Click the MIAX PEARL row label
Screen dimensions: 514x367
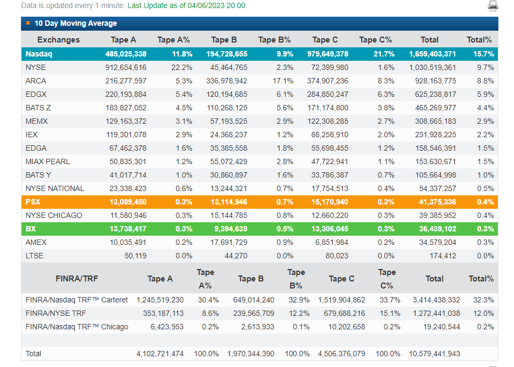47,161
